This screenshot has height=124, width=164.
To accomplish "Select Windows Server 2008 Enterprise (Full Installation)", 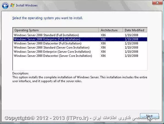I will pyautogui.click(x=80, y=39).
